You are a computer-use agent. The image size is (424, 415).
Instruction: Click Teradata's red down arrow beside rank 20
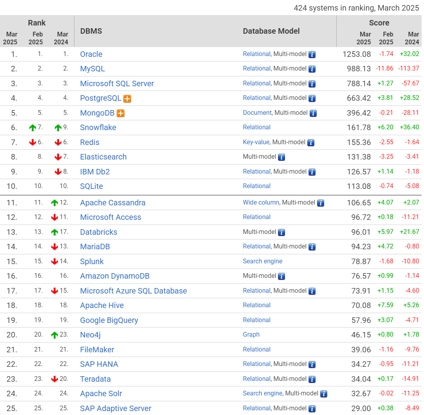click(x=55, y=379)
